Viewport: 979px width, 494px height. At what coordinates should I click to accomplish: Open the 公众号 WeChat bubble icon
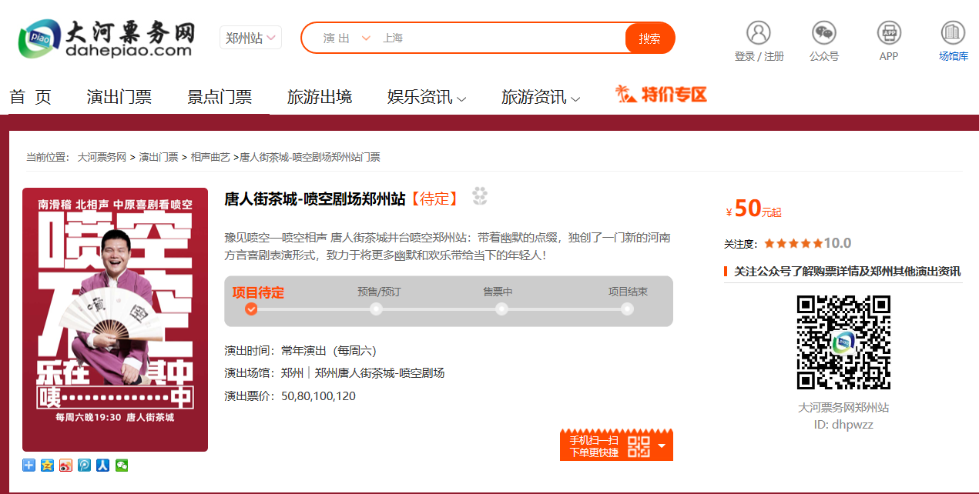[x=824, y=32]
